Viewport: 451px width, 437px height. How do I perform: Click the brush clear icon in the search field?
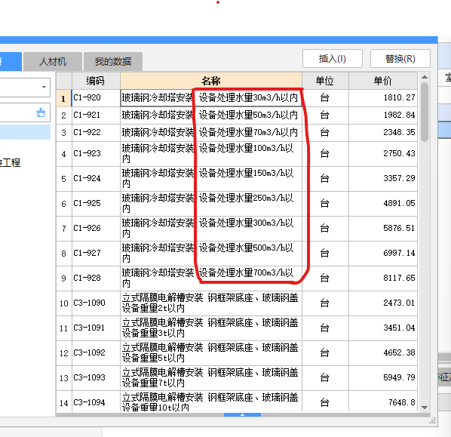coord(41,112)
